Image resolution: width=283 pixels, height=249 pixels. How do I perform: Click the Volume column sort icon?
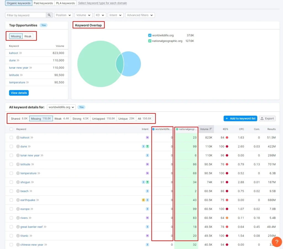pos(211,129)
